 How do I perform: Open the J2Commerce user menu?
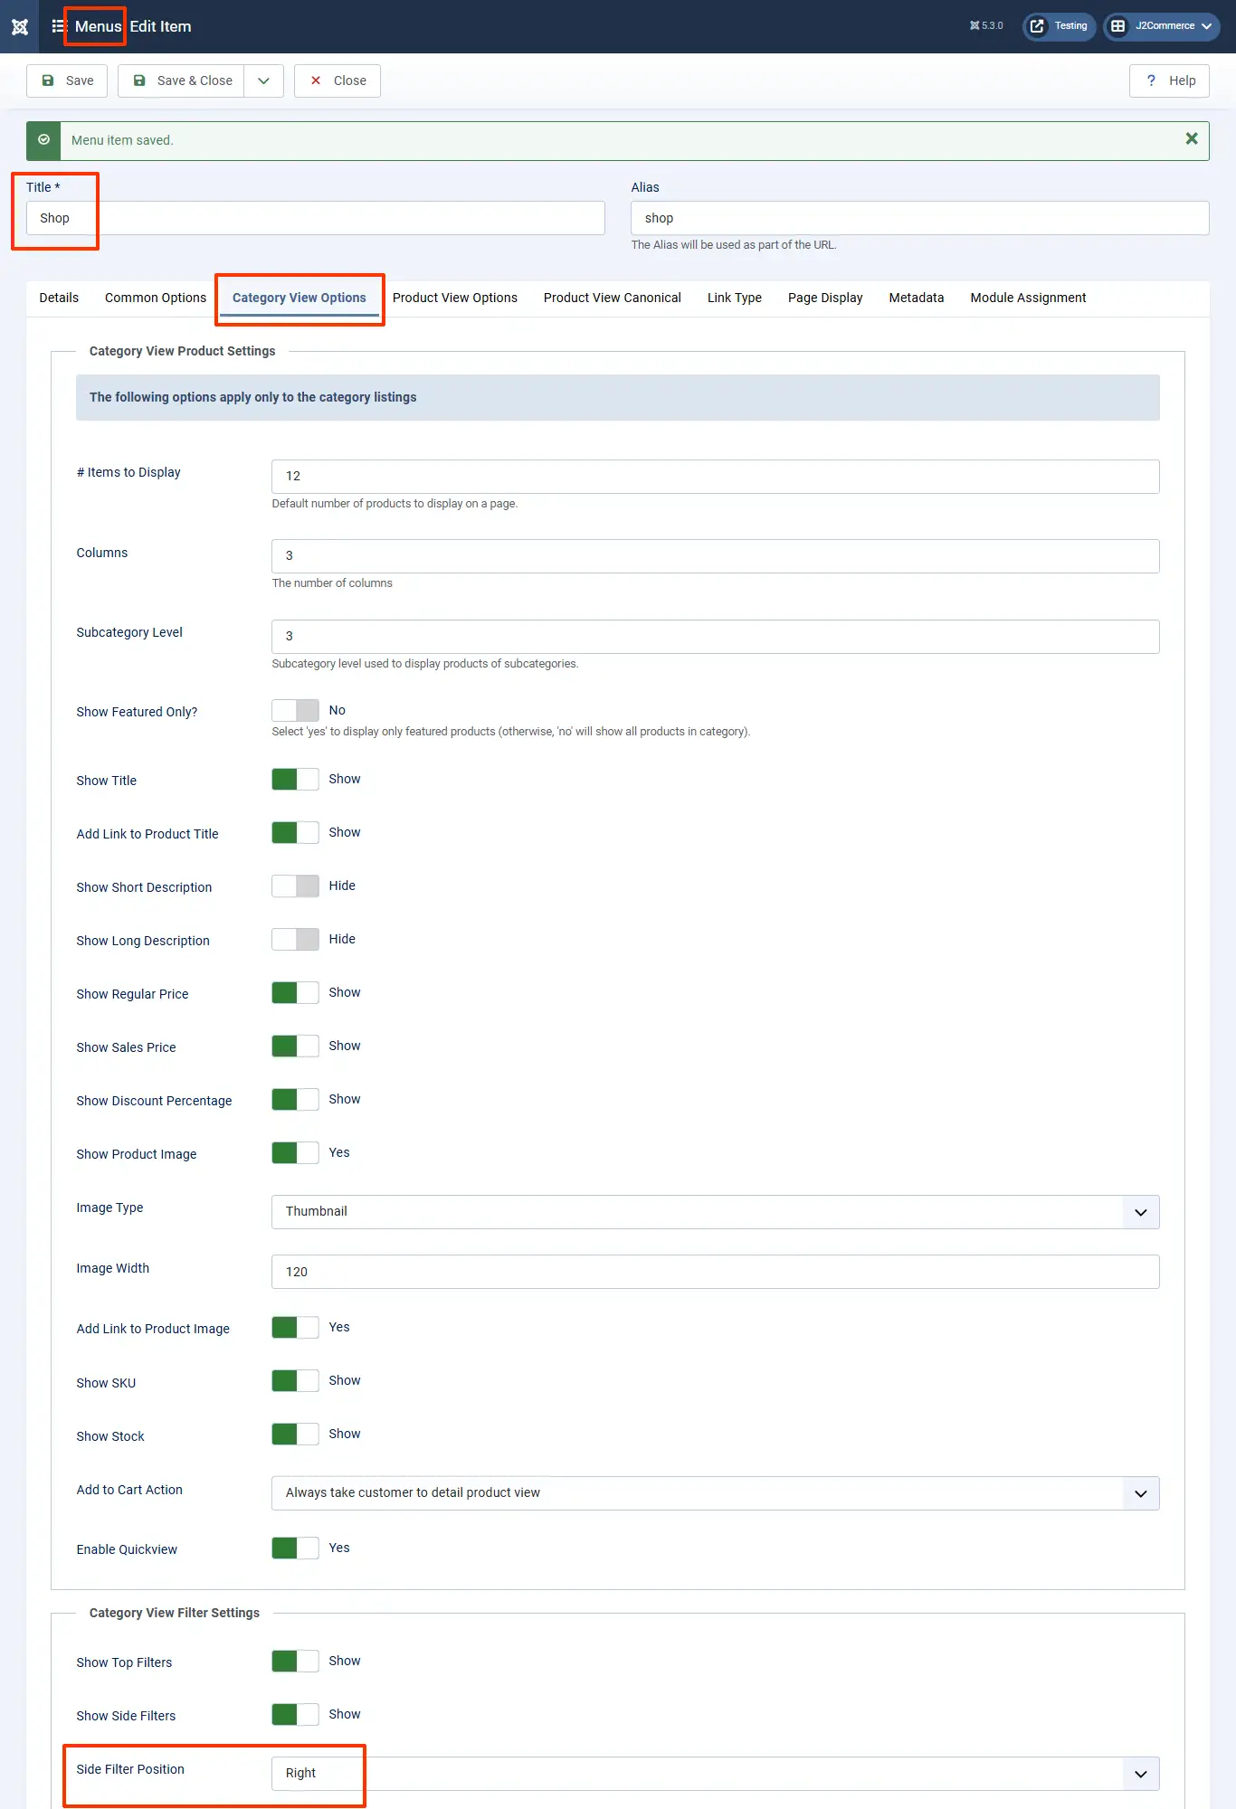[x=1162, y=26]
